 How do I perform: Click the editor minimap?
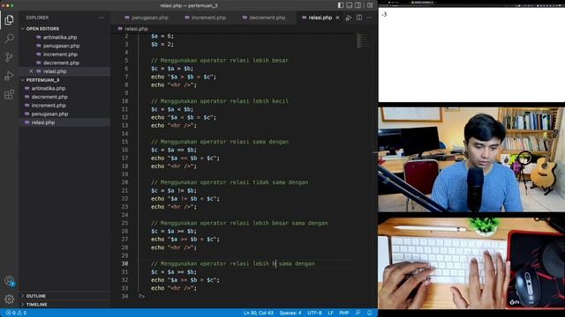(363, 41)
